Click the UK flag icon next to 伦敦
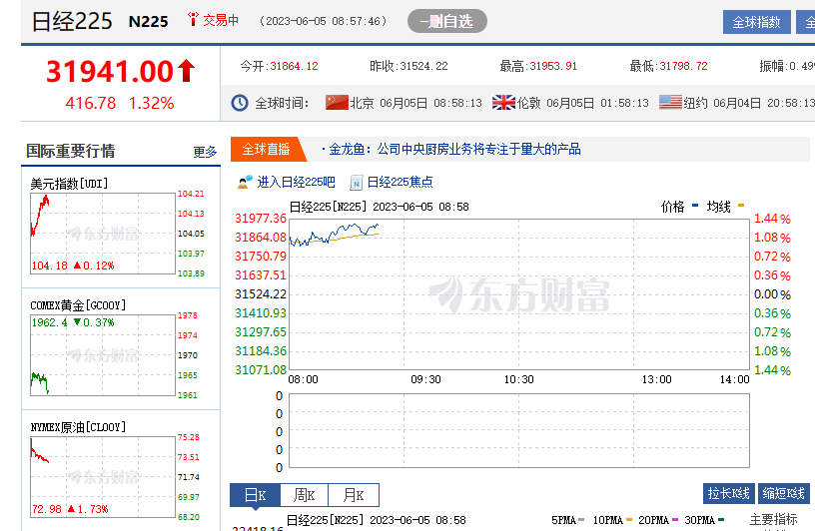 coord(503,103)
